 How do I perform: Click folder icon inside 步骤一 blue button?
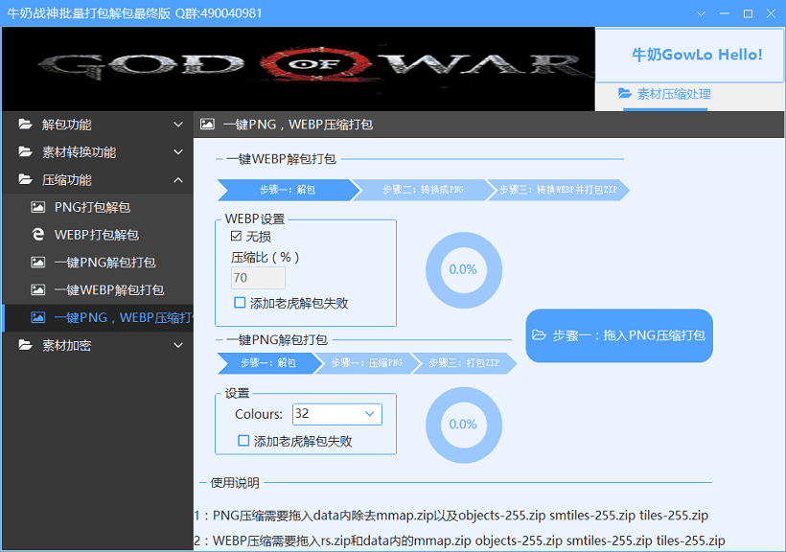tap(540, 334)
